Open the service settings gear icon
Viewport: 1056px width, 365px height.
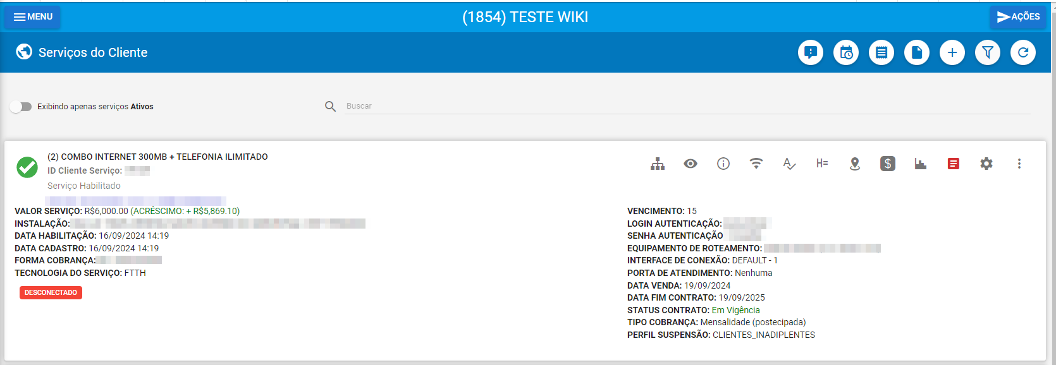point(986,164)
